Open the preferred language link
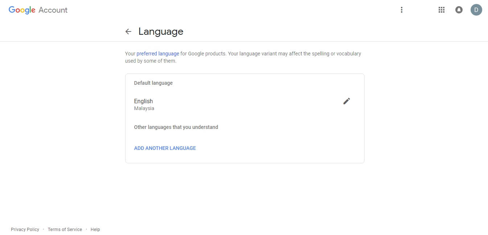 tap(157, 53)
